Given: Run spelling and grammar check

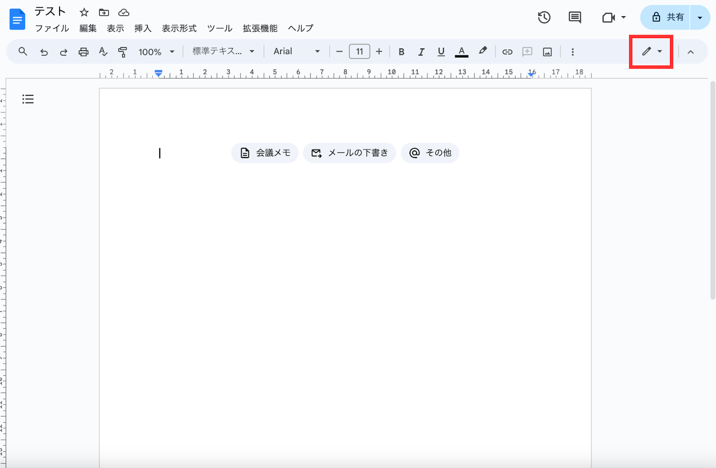Looking at the screenshot, I should 103,52.
